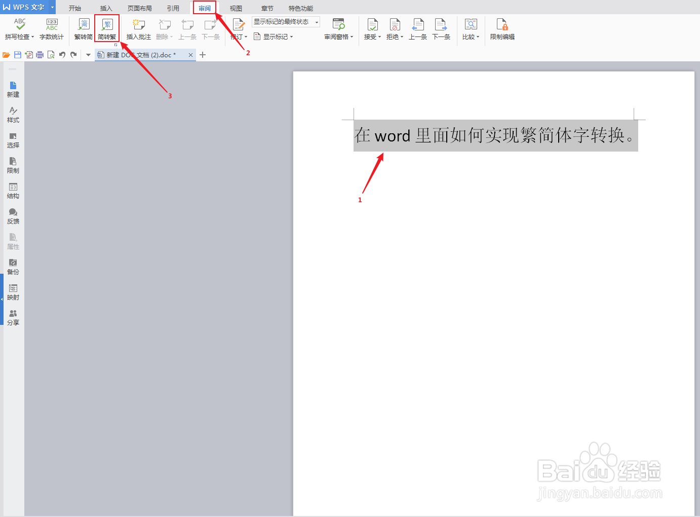Close the 新建 DOC 文档 (2).doc tab

point(190,55)
